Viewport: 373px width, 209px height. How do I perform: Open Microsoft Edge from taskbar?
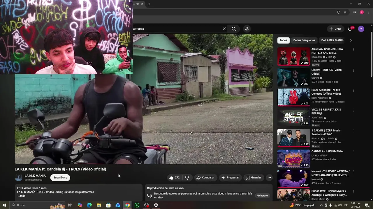[89, 205]
